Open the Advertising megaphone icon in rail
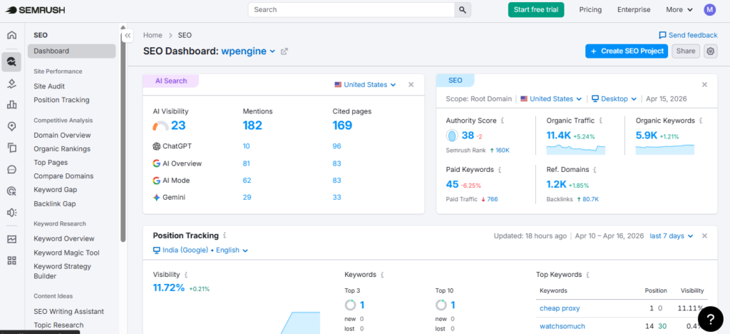This screenshot has width=730, height=334. [x=11, y=213]
